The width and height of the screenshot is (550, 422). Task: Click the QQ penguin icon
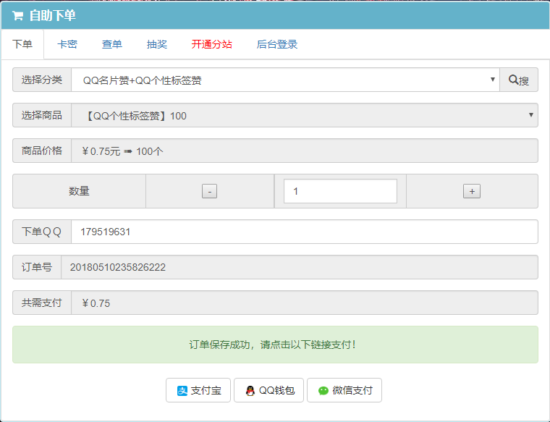click(250, 390)
